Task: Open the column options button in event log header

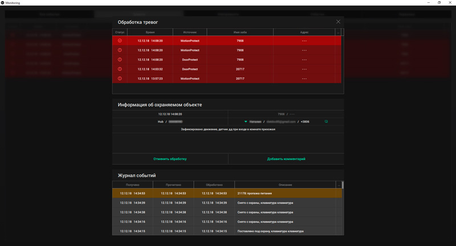Action: pyautogui.click(x=339, y=185)
